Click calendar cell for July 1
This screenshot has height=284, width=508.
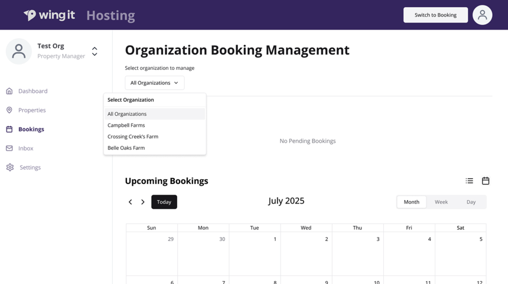pyautogui.click(x=255, y=254)
